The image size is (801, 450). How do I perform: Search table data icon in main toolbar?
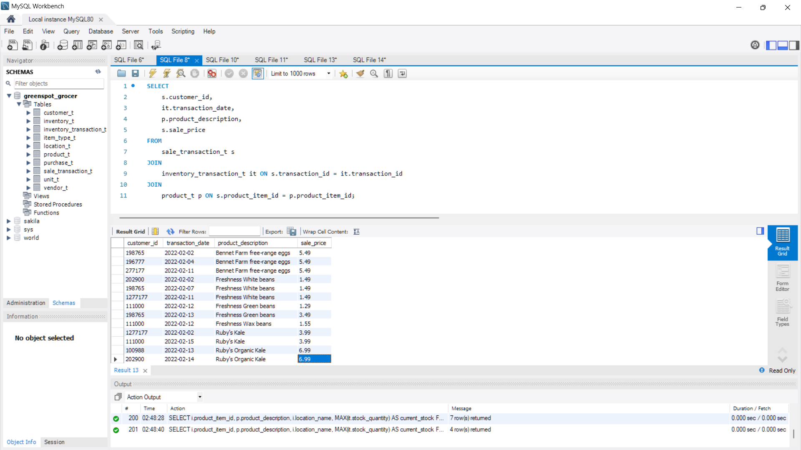tap(139, 45)
